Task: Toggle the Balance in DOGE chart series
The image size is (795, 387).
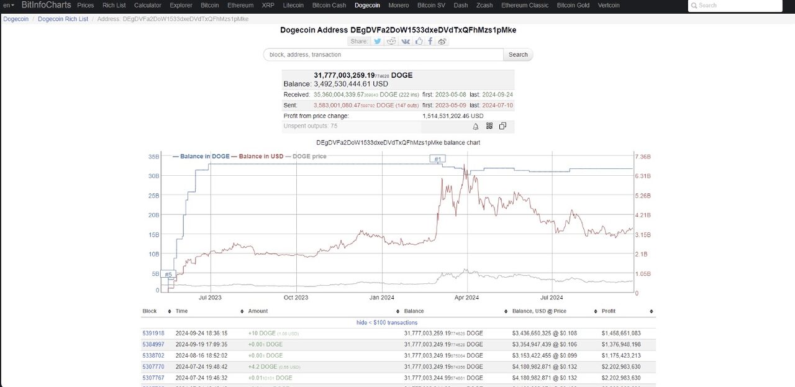Action: pos(201,157)
